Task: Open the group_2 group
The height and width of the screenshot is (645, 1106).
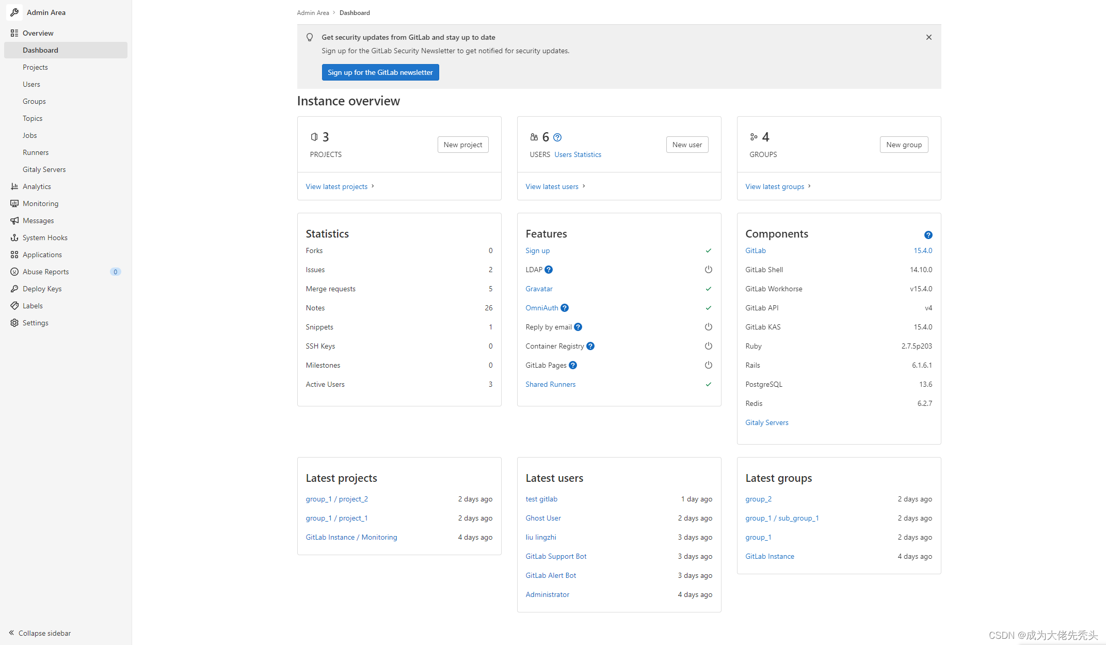Action: click(x=758, y=499)
